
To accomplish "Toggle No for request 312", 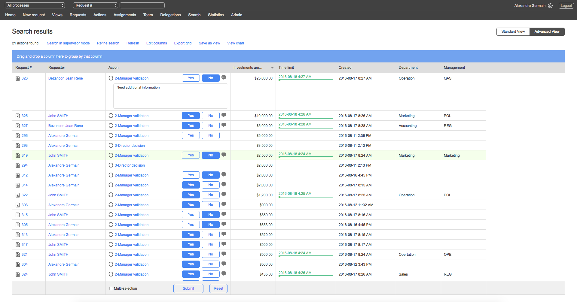I will pyautogui.click(x=210, y=175).
